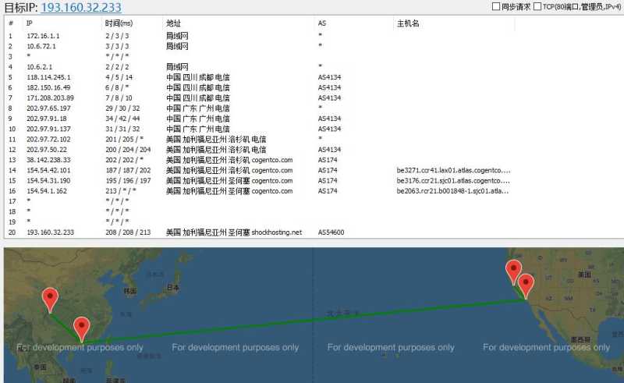Select the row with IP 154.54.42.101
Image resolution: width=624 pixels, height=383 pixels.
(x=259, y=170)
